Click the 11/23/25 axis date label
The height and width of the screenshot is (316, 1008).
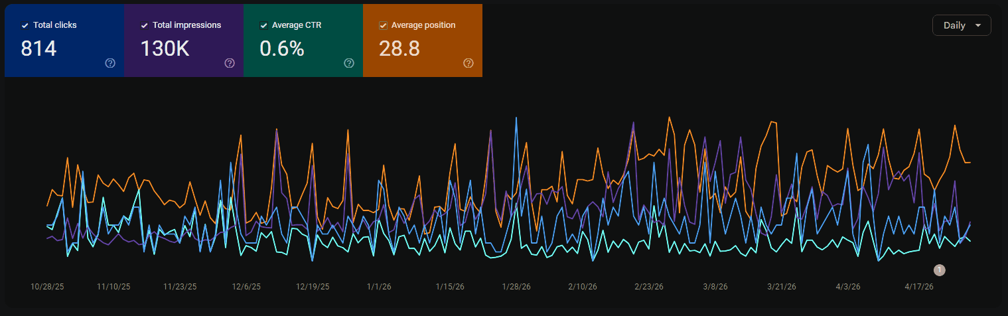pyautogui.click(x=180, y=287)
